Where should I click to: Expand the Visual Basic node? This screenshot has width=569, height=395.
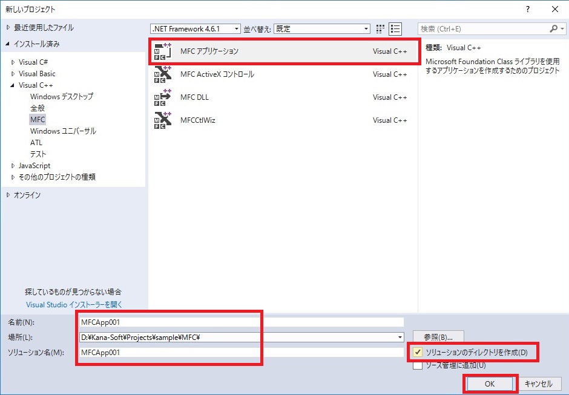point(13,74)
